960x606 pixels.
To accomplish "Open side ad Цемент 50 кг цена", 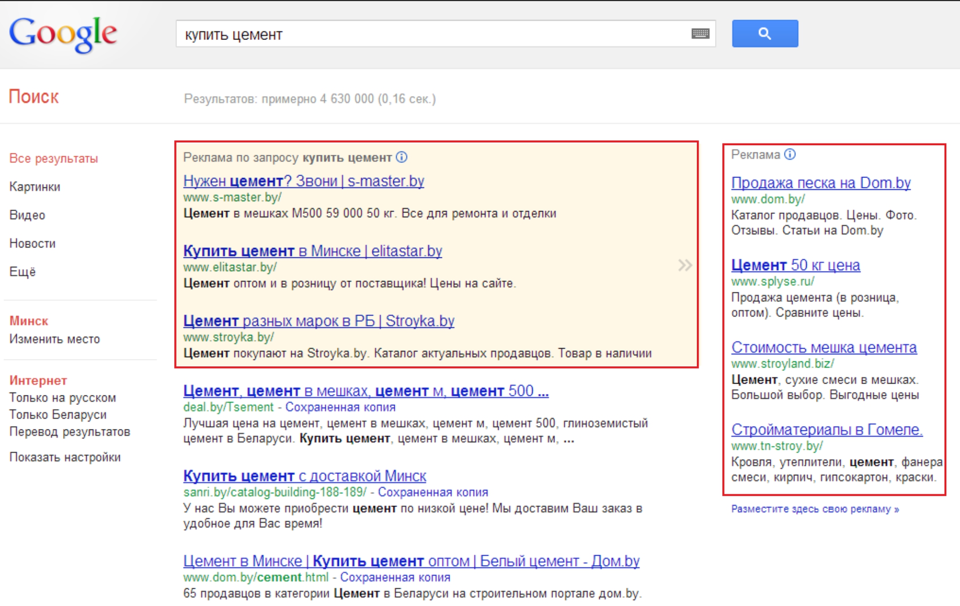I will (x=795, y=265).
